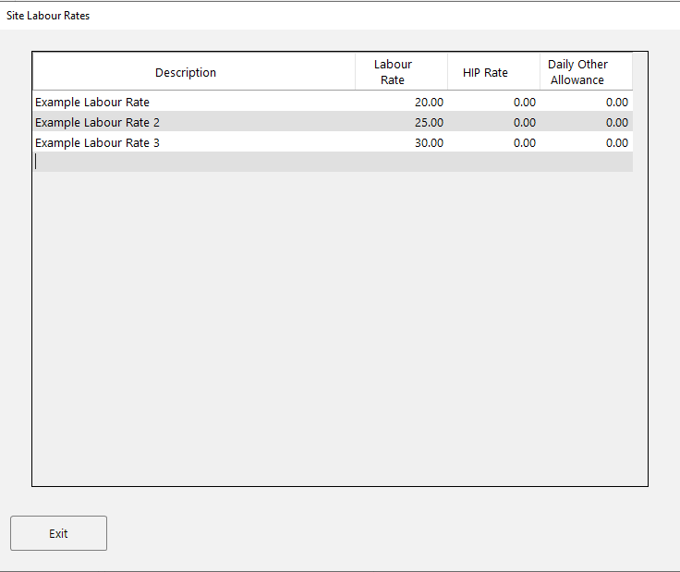Image resolution: width=680 pixels, height=572 pixels.
Task: Click the Labour Rate column header
Action: (401, 71)
